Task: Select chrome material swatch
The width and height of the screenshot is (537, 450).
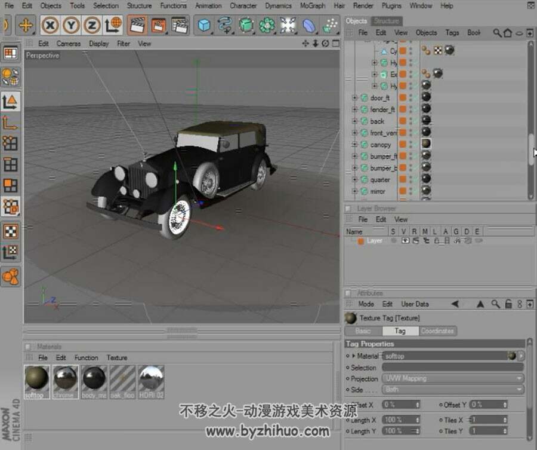Action: 65,382
